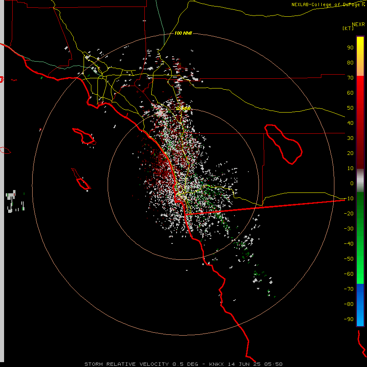Click the -90 value on velocity scale
Screen dimensions: 367x367
click(x=349, y=319)
